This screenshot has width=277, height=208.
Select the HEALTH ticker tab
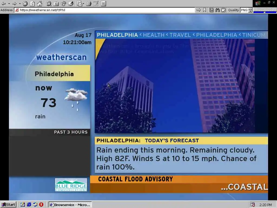point(154,35)
